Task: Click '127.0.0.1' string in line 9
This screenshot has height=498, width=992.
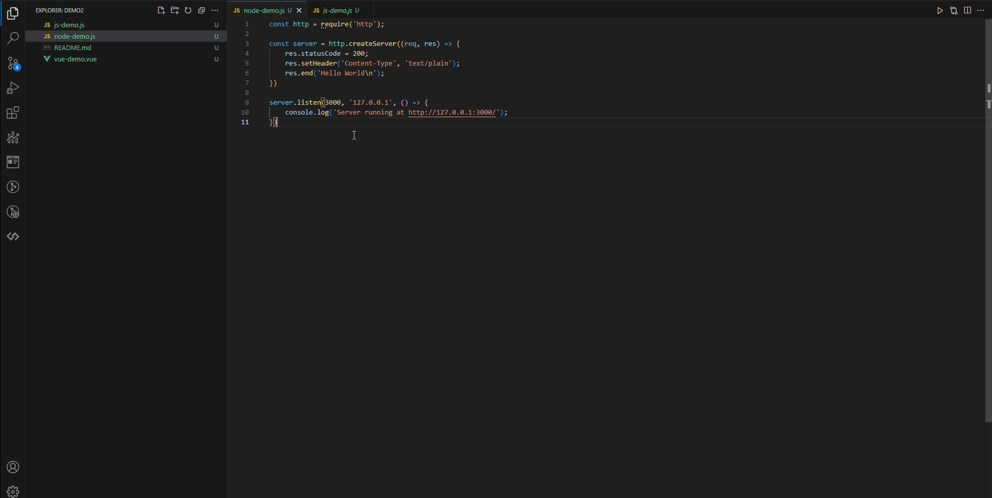Action: click(x=370, y=102)
